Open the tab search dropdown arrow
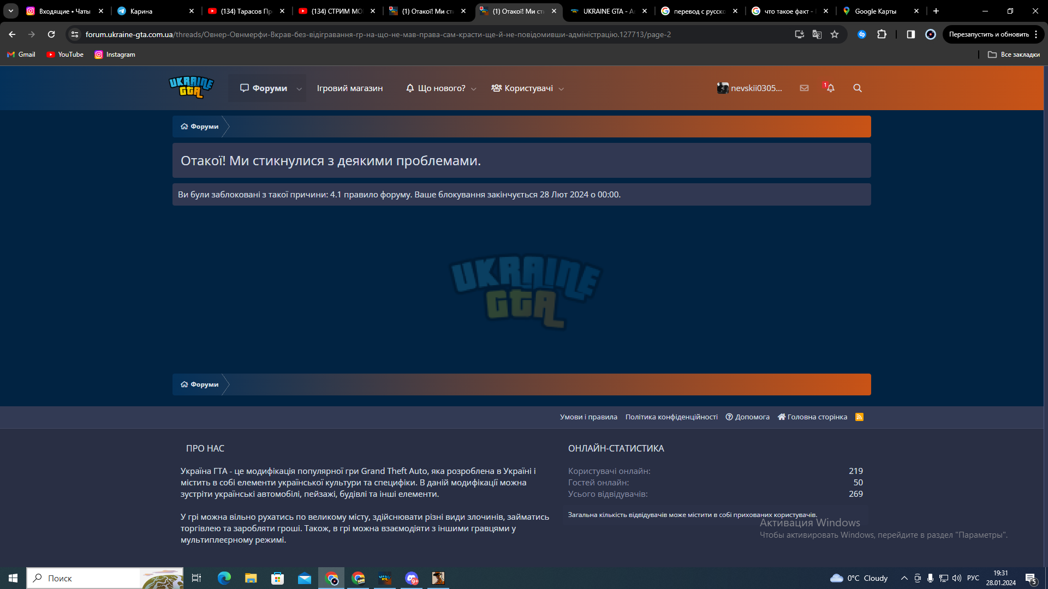The height and width of the screenshot is (589, 1048). point(11,11)
